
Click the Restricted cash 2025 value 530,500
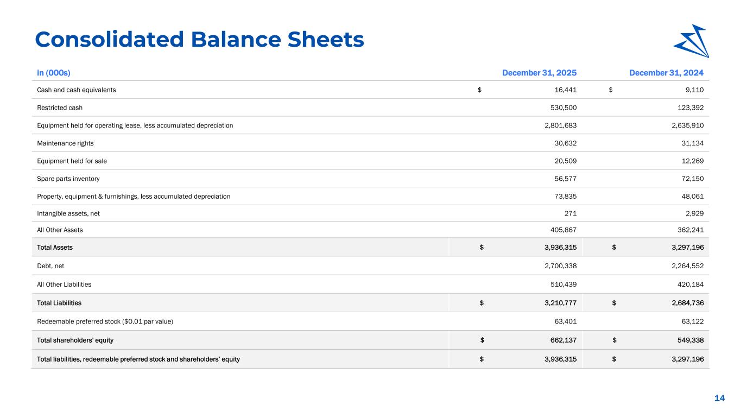tap(561, 108)
